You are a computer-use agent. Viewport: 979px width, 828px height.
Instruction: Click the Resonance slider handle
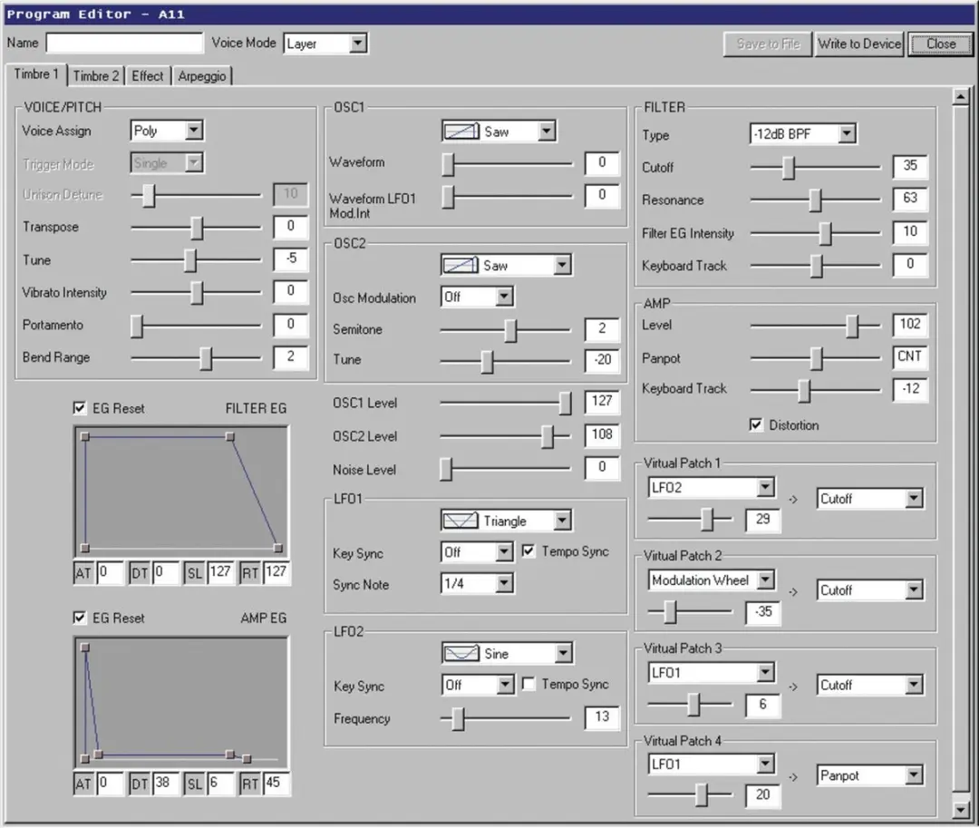[816, 200]
